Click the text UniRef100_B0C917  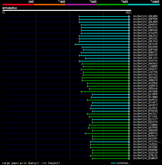click(x=145, y=114)
